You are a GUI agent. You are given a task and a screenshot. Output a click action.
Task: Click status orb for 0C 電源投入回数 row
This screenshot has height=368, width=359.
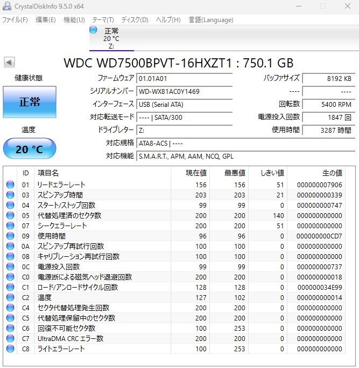tap(10, 267)
